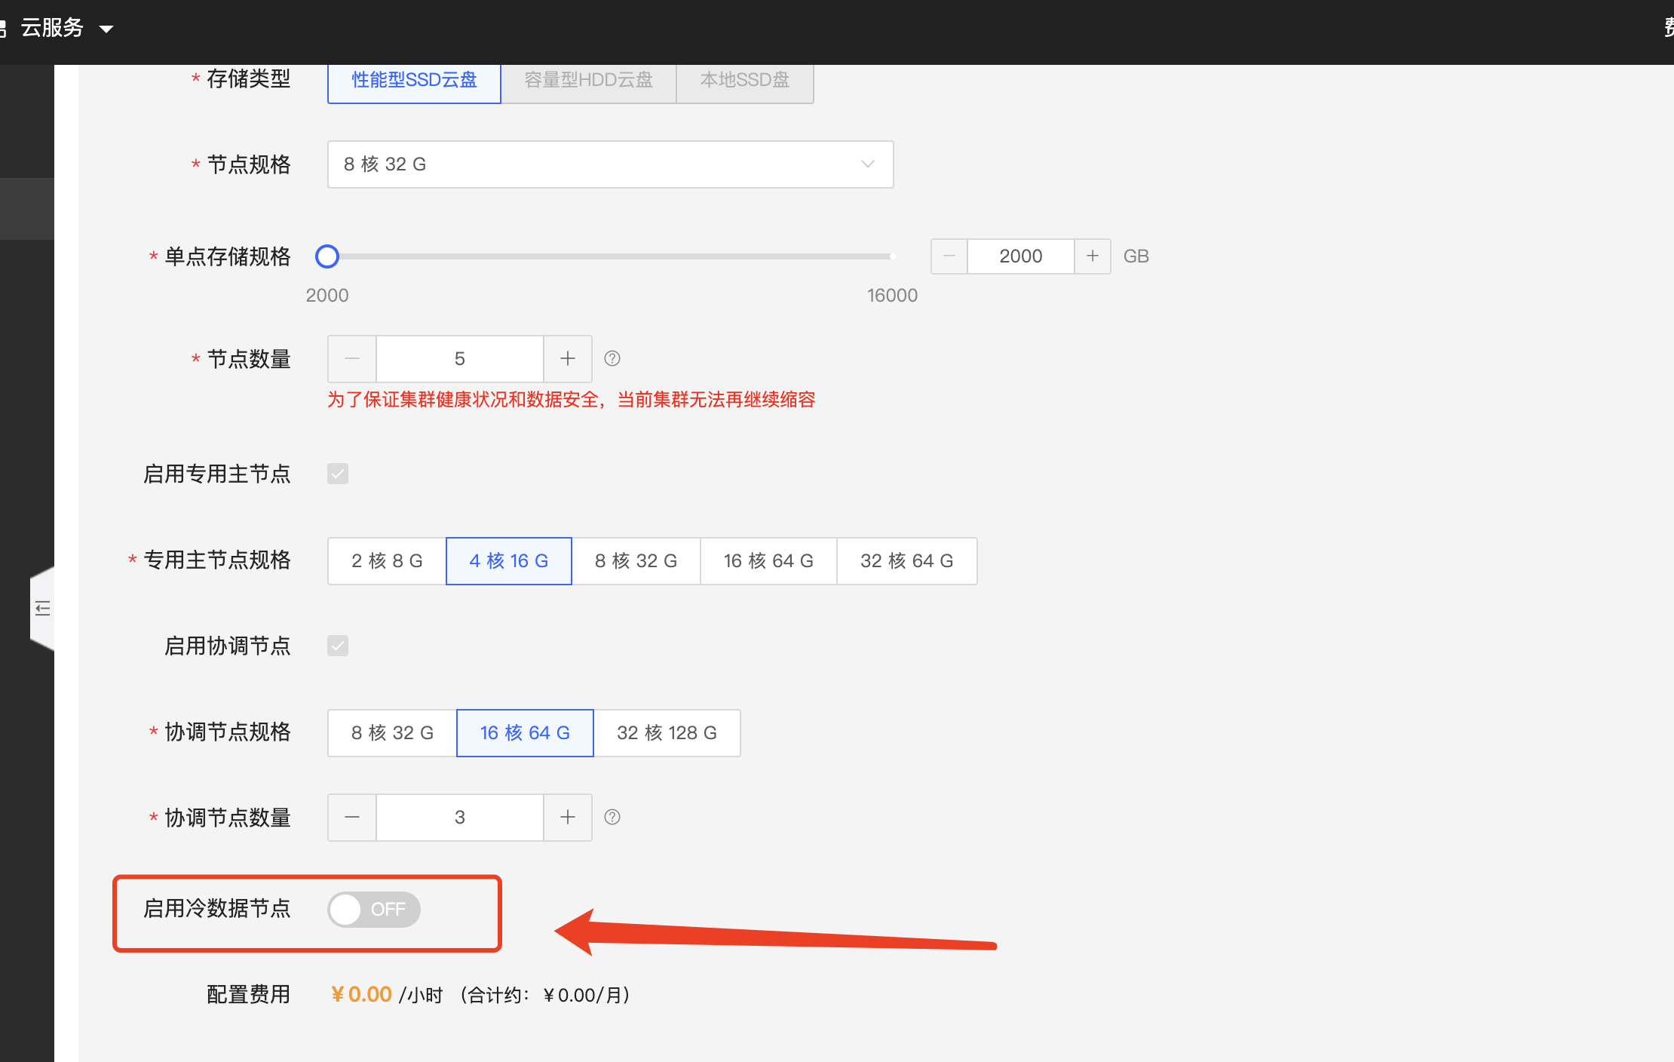Choose 8 核 32 G master node spec

(x=636, y=561)
